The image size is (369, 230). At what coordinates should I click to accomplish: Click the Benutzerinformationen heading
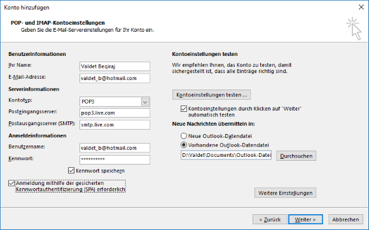coord(37,54)
